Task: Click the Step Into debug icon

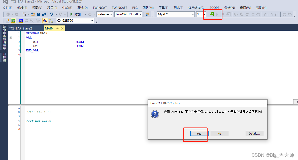Action: (236, 14)
